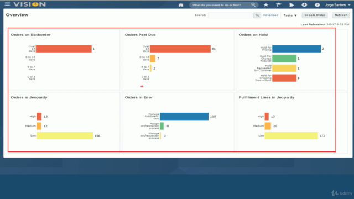354x199 pixels.
Task: Click the Last Refreshed timestamp text
Action: (x=325, y=24)
